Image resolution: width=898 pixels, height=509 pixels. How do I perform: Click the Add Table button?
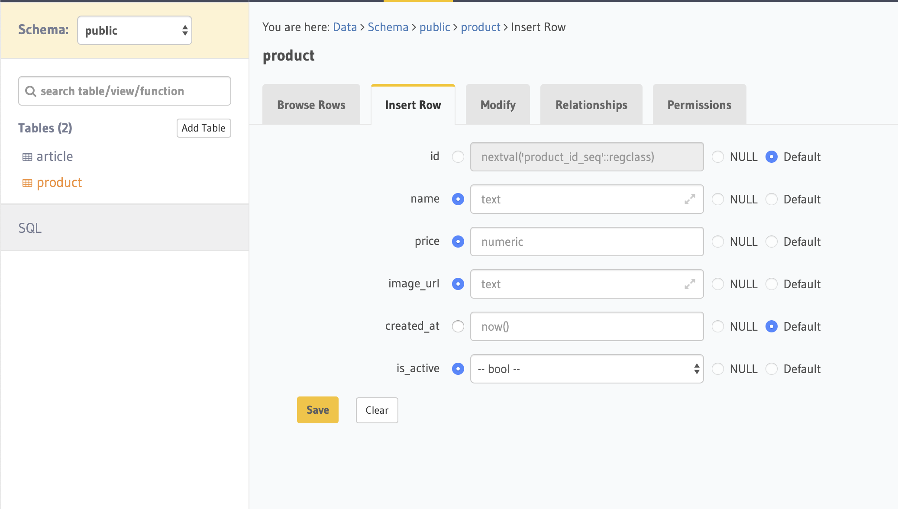pyautogui.click(x=204, y=128)
